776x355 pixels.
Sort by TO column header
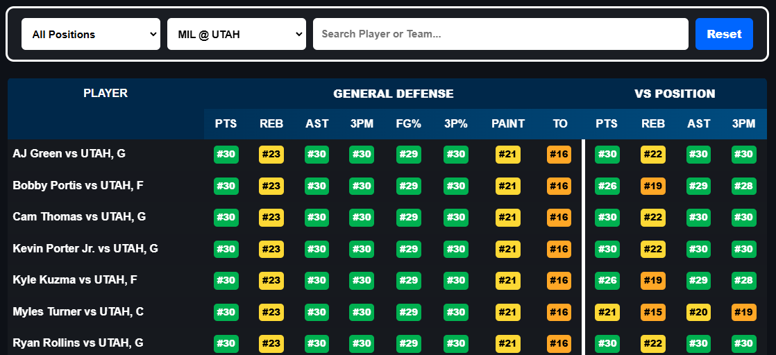[x=559, y=124]
